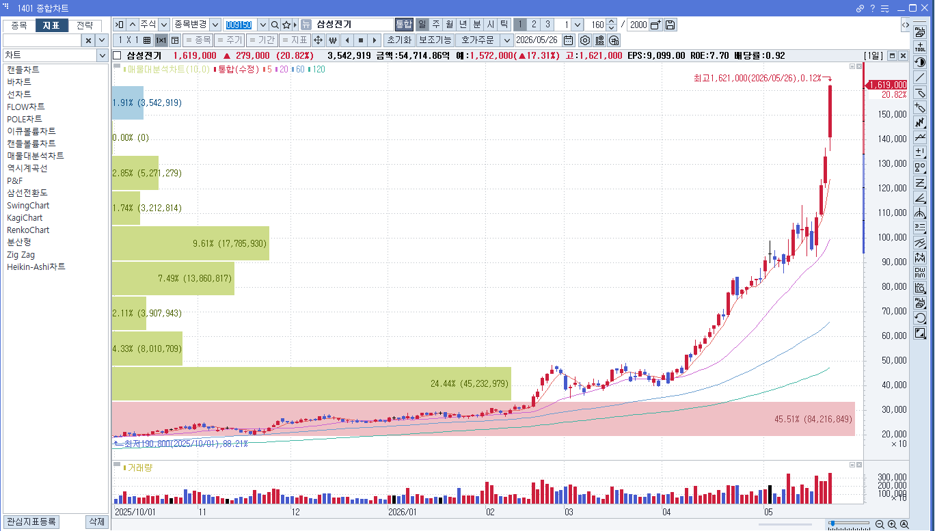Switch chart period to 년 (yearly)
Screen dimensions: 935x531
[x=463, y=25]
